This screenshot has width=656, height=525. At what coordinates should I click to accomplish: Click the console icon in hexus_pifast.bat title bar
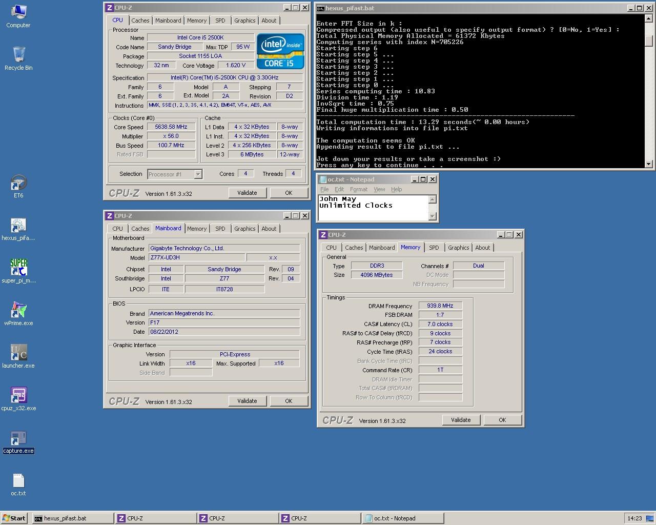click(320, 8)
